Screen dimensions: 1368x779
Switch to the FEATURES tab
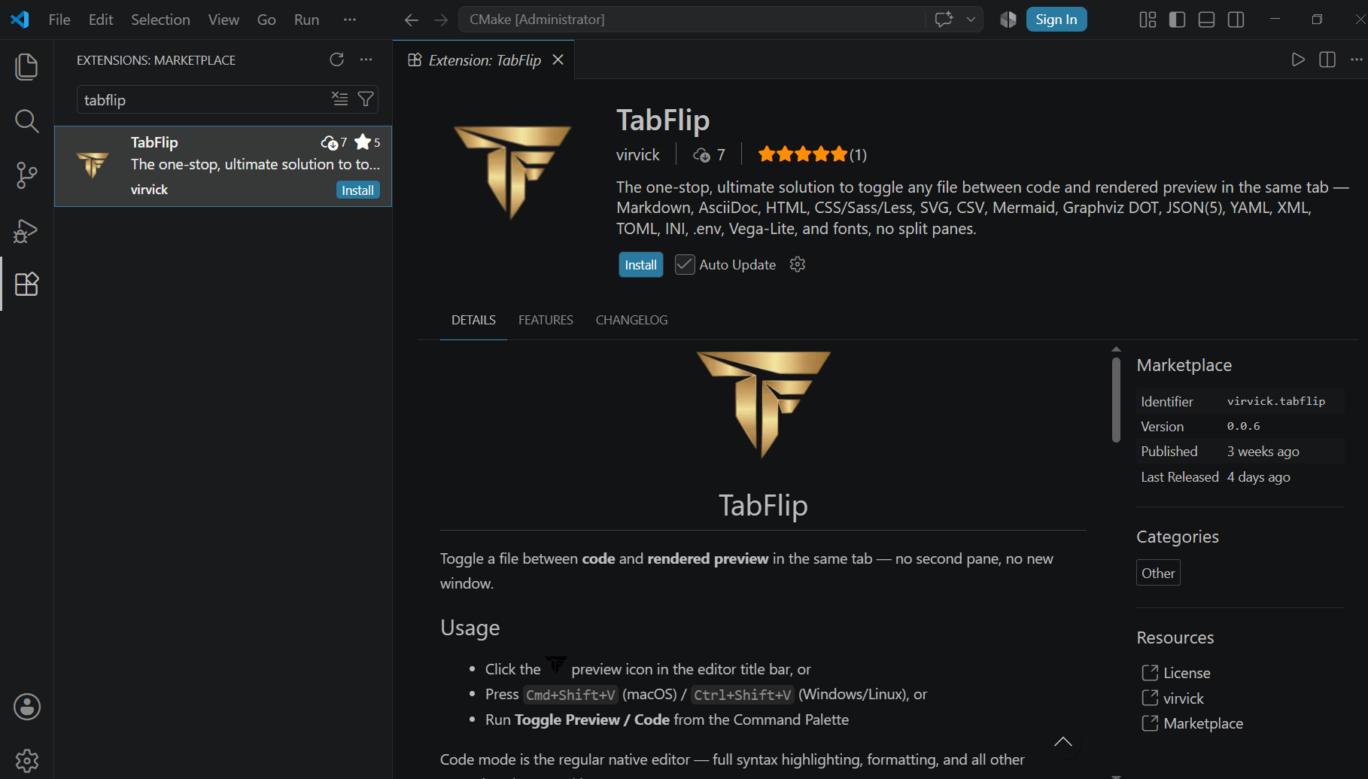546,320
